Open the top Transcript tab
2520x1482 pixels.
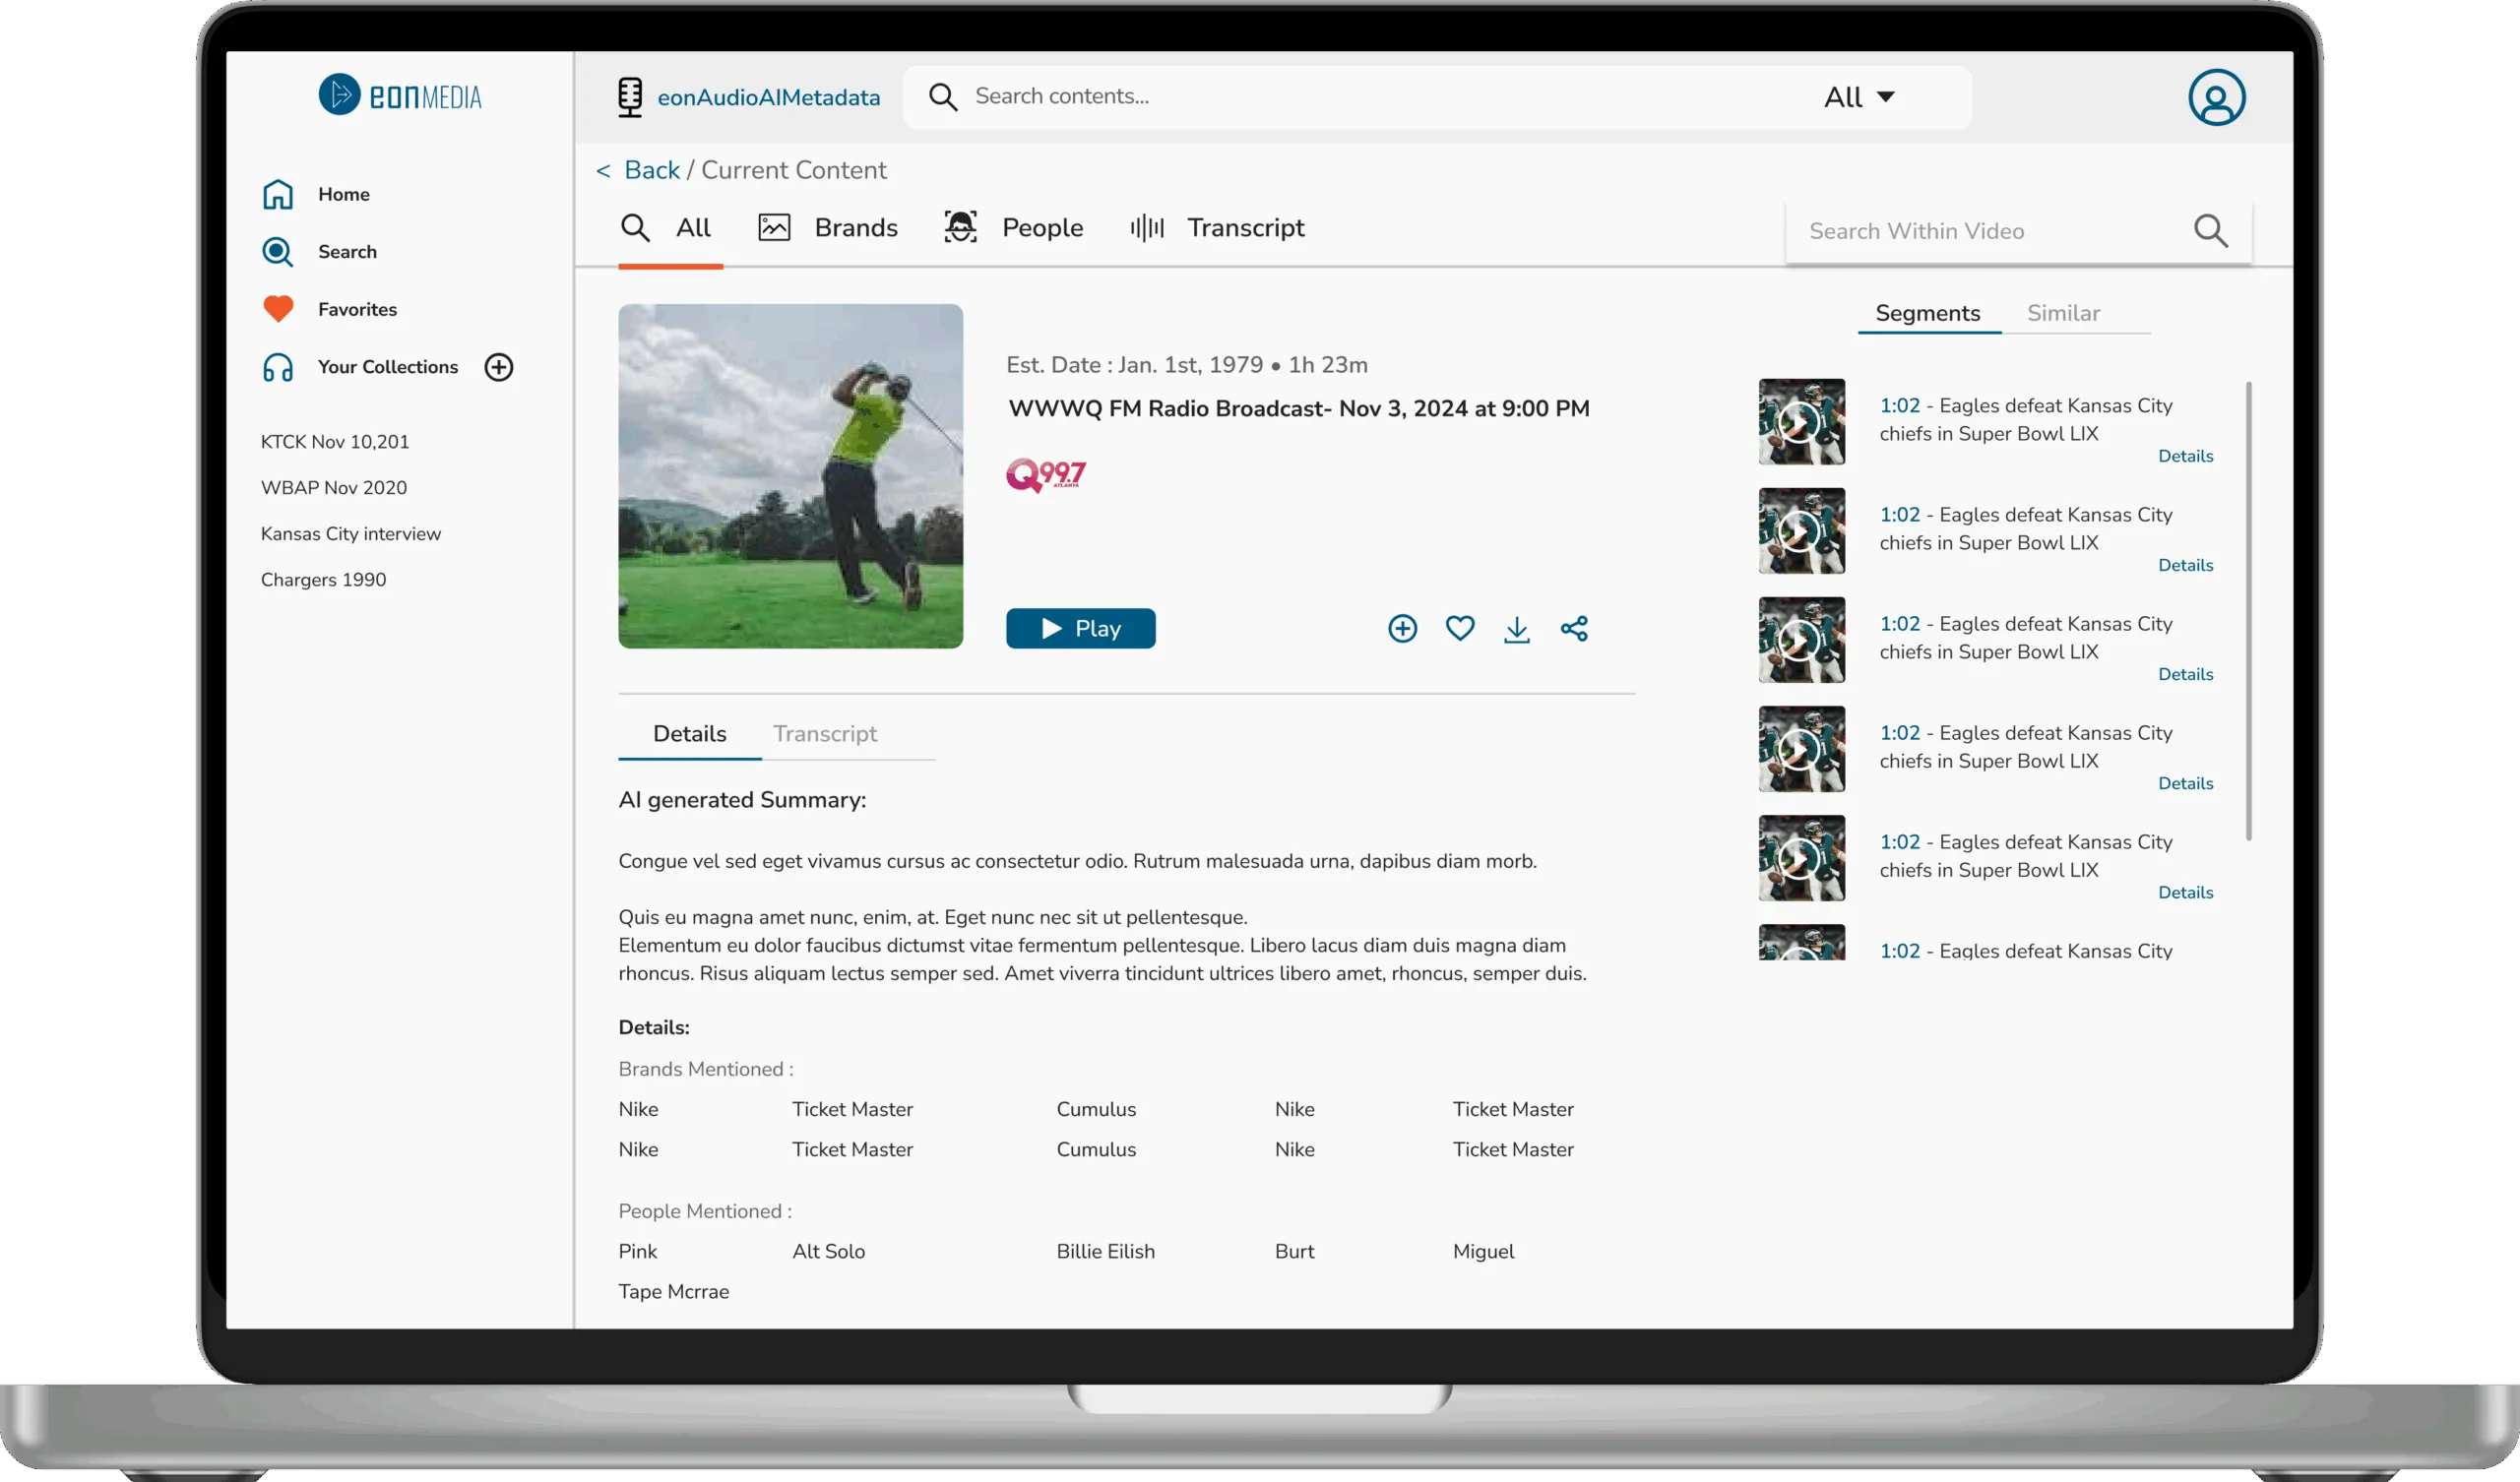pyautogui.click(x=1217, y=228)
